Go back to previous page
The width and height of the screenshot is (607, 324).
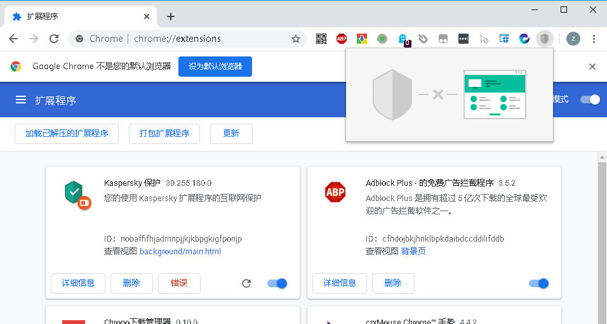(x=13, y=39)
